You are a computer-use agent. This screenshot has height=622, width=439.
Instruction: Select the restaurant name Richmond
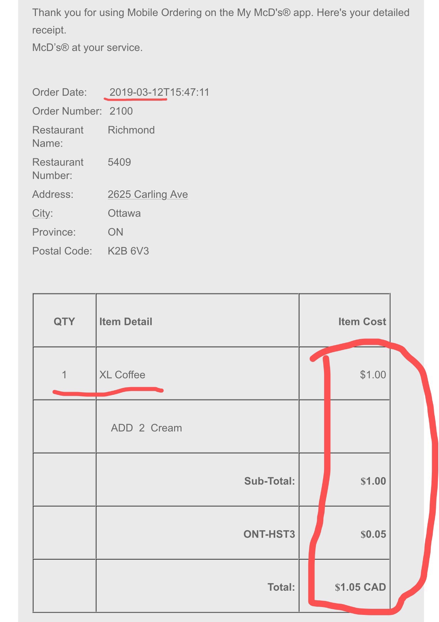click(x=131, y=130)
